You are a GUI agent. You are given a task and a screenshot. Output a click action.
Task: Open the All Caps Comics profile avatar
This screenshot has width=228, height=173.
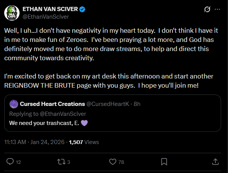12,13
